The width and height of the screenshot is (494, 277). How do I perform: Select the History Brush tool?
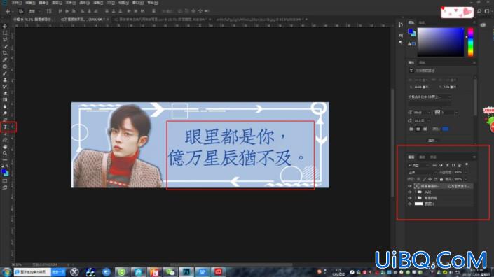pos(5,87)
